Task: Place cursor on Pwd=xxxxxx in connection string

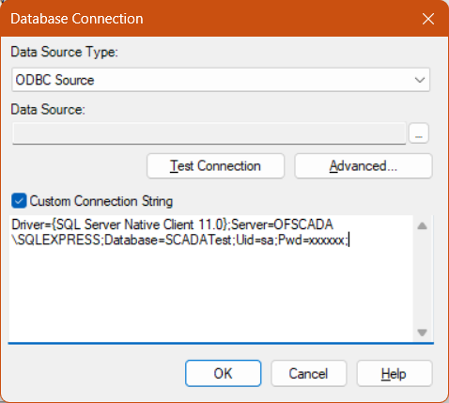Action: coord(311,240)
